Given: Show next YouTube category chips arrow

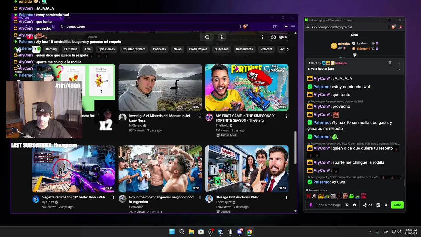Looking at the screenshot, I should [x=287, y=49].
